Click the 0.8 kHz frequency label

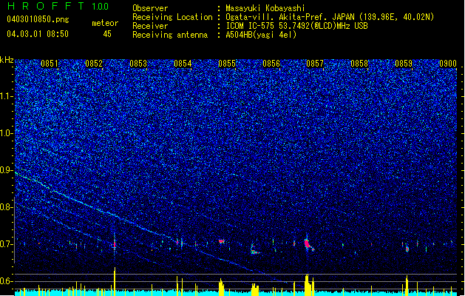click(x=7, y=207)
